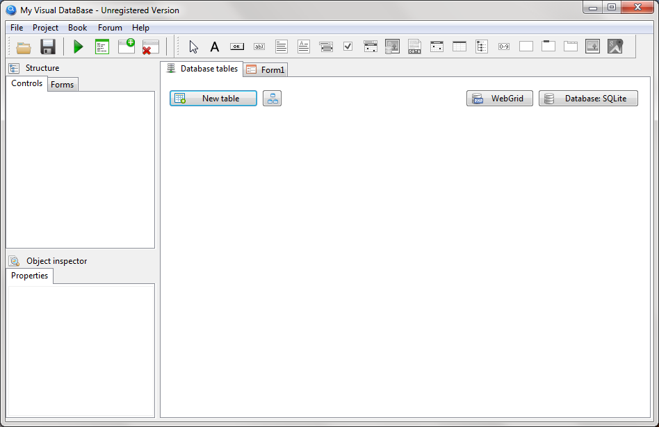Open the Properties tab in Object inspector
659x427 pixels.
pyautogui.click(x=29, y=276)
